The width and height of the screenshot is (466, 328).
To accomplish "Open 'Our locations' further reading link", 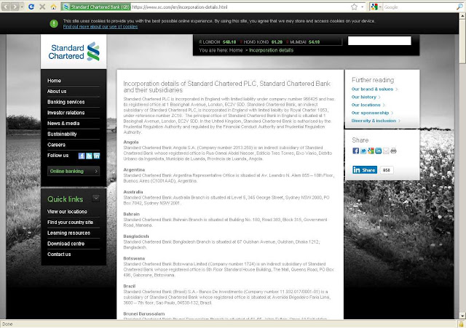I will pos(366,105).
